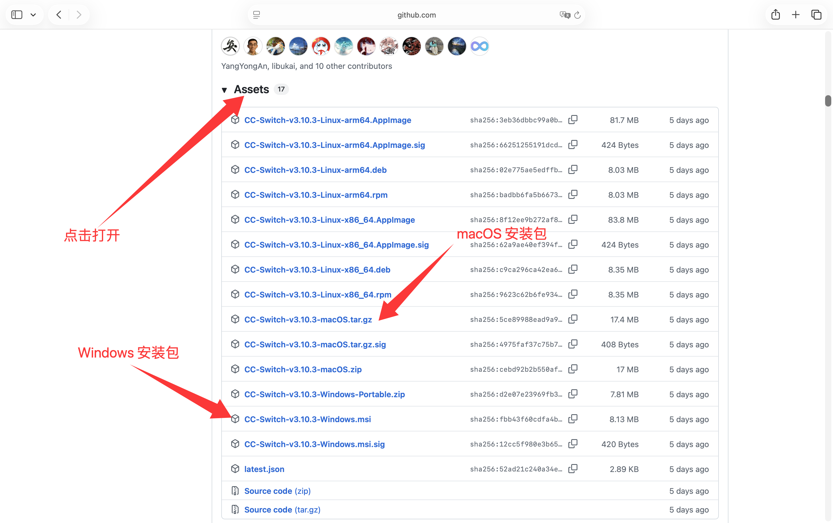
Task: Copy SHA256 hash of Linux-arm64.rpm
Action: pyautogui.click(x=573, y=194)
